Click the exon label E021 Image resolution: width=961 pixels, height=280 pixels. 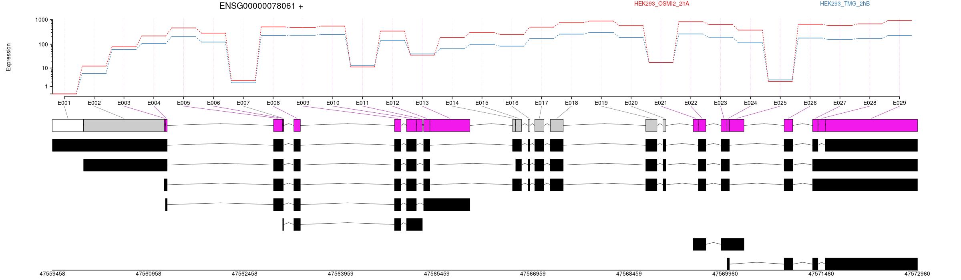pyautogui.click(x=661, y=103)
